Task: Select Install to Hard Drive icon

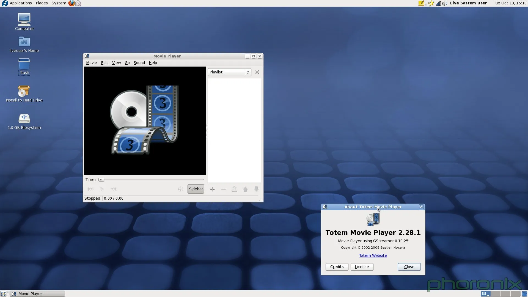Action: tap(24, 94)
